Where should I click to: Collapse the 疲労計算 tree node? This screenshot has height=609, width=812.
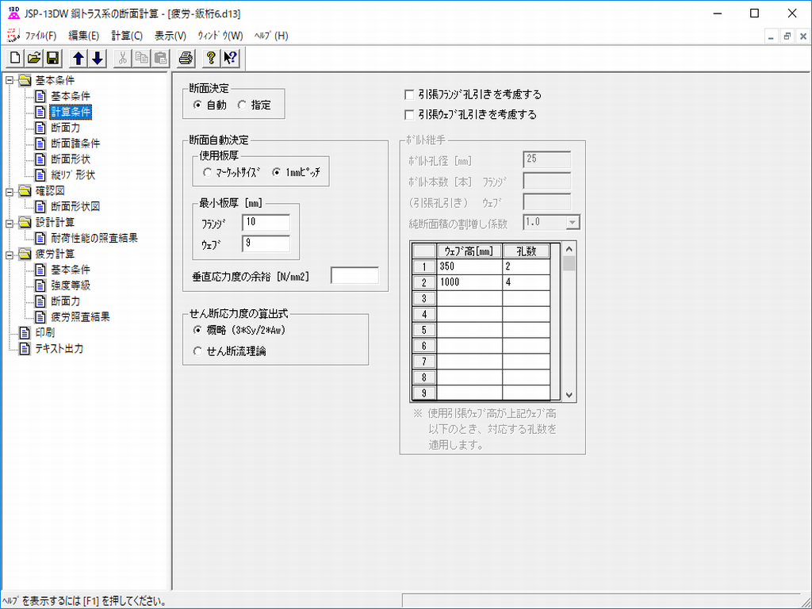pos(10,254)
